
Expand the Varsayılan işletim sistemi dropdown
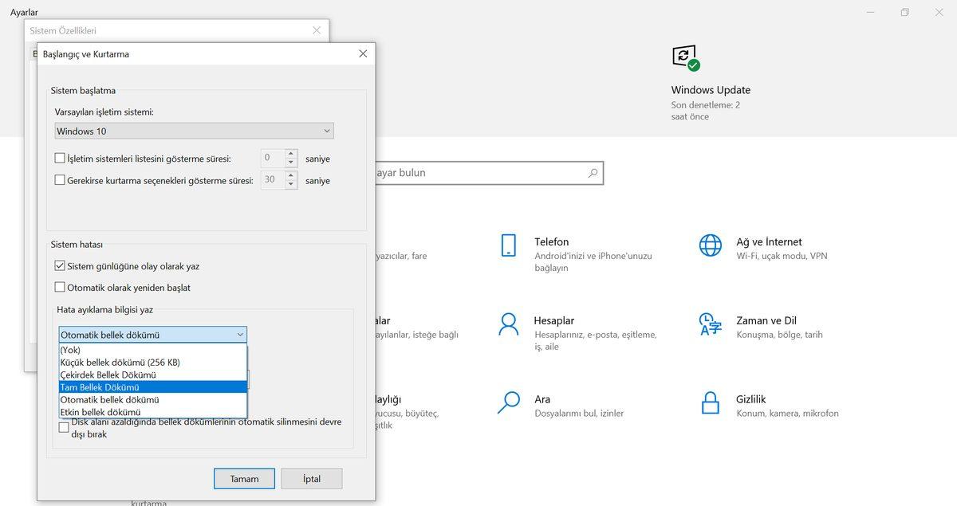point(194,131)
